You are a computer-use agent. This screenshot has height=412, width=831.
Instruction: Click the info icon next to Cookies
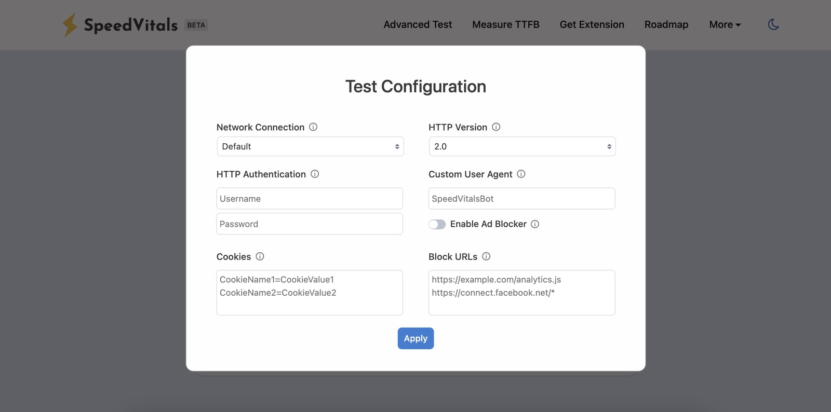(260, 256)
